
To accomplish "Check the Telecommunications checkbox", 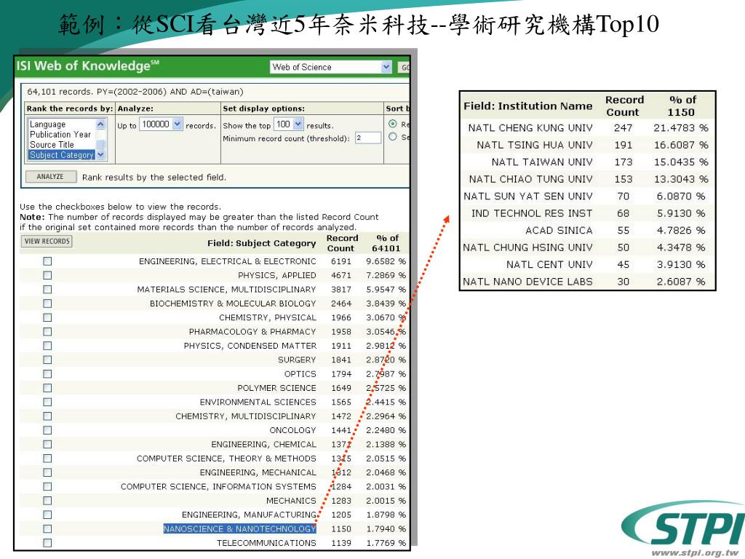I will [x=47, y=543].
